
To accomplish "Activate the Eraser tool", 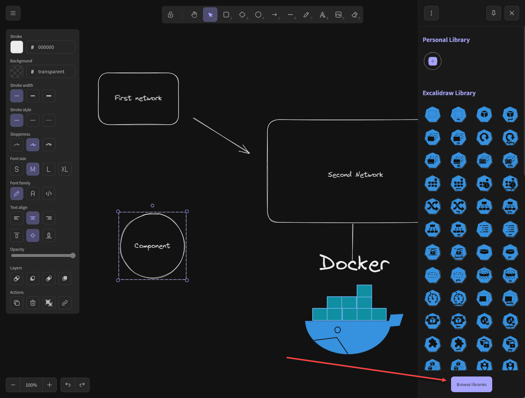I will (354, 15).
